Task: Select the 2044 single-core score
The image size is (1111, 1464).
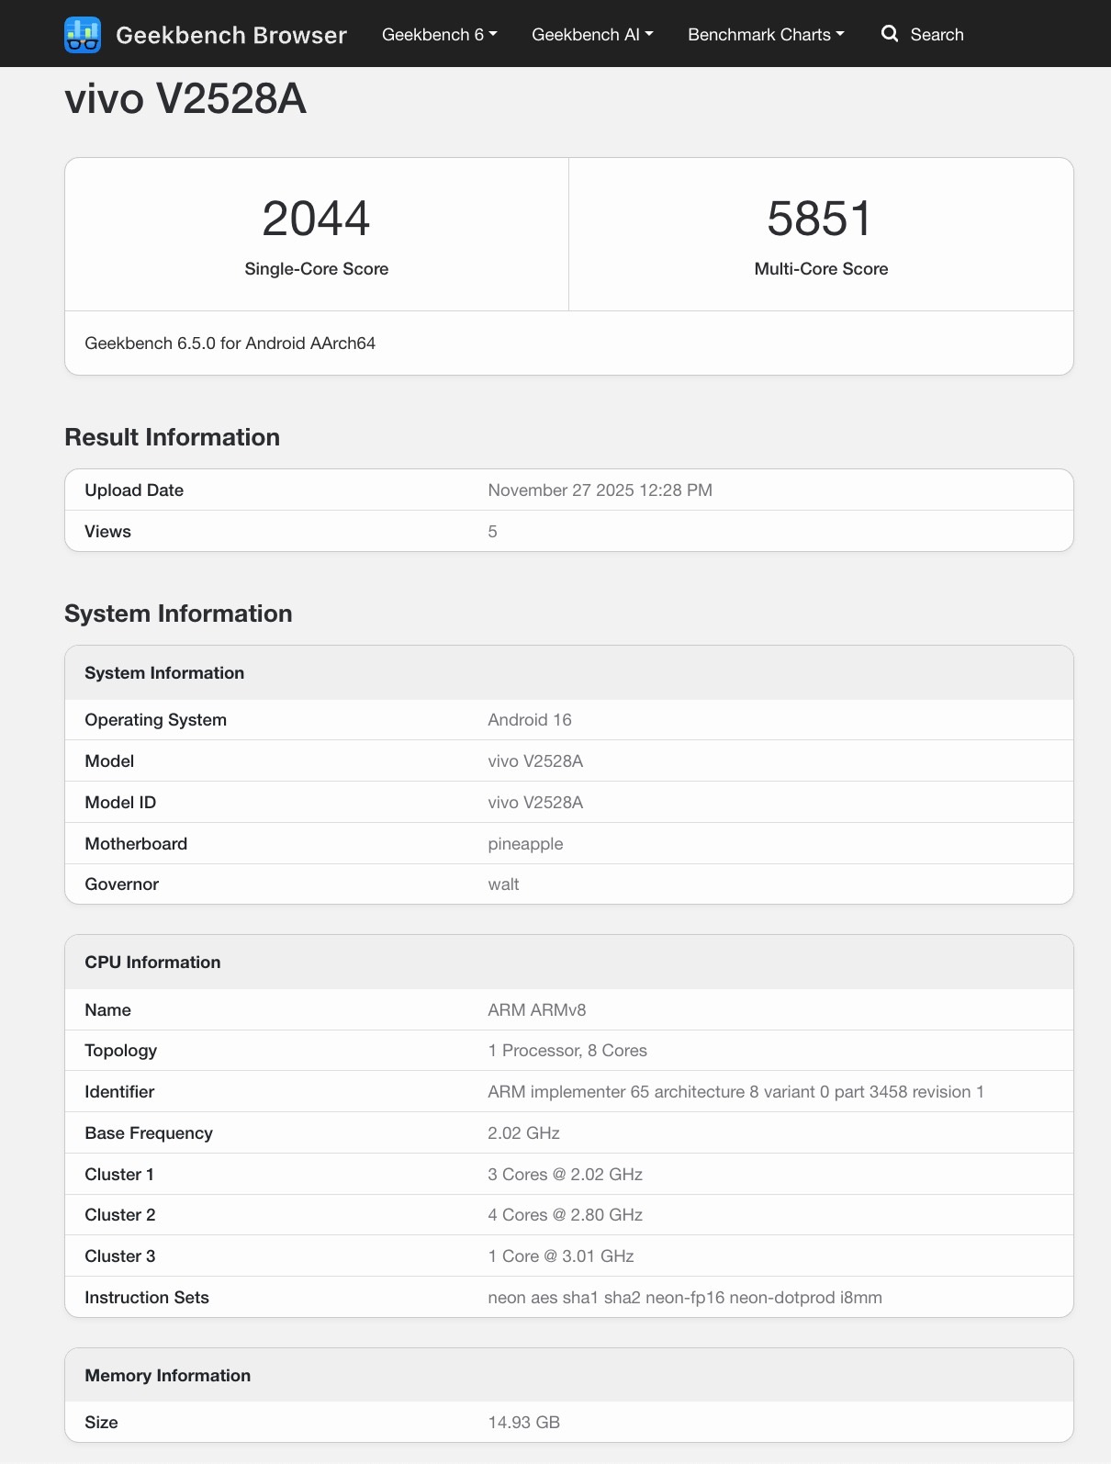Action: click(316, 219)
